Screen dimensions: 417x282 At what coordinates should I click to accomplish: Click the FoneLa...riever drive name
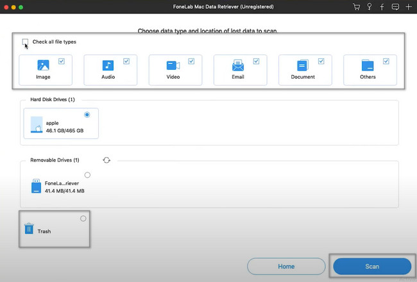tap(62, 183)
